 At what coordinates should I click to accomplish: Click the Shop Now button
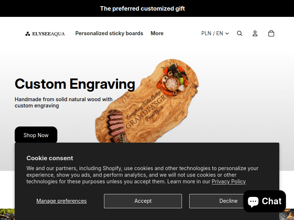pos(36,135)
